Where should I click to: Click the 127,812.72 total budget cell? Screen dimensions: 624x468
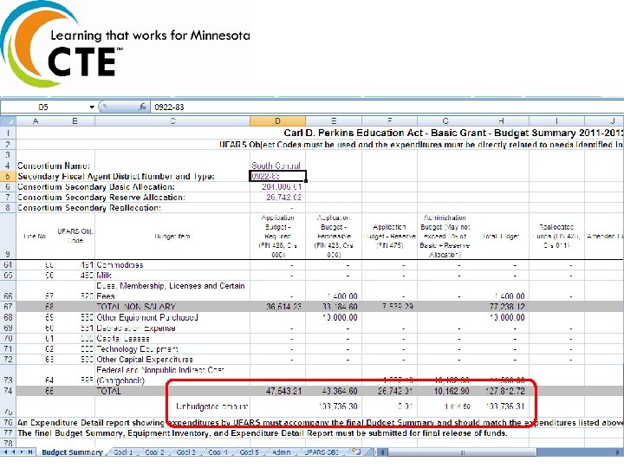click(501, 391)
